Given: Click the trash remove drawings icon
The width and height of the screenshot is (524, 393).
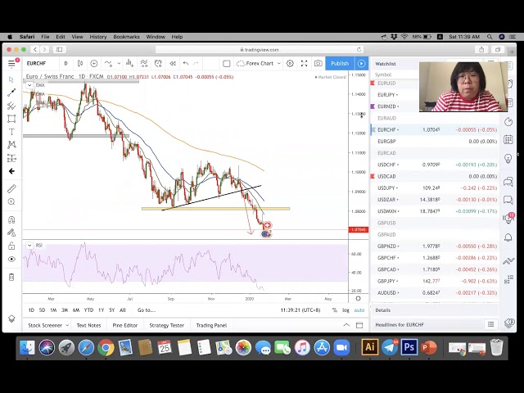Looking at the screenshot, I should click(11, 277).
